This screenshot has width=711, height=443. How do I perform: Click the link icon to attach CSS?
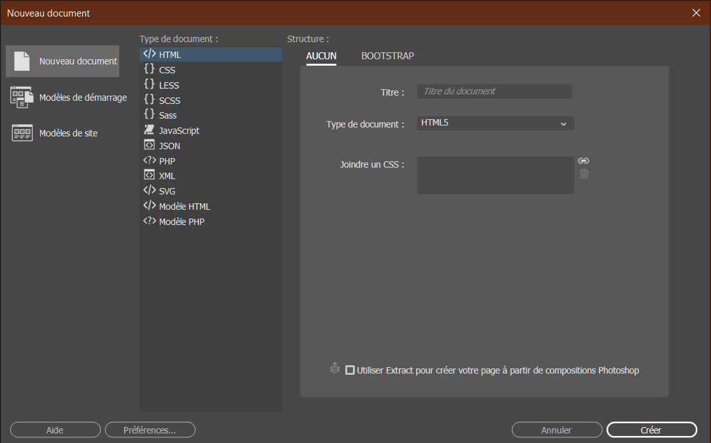click(x=584, y=161)
